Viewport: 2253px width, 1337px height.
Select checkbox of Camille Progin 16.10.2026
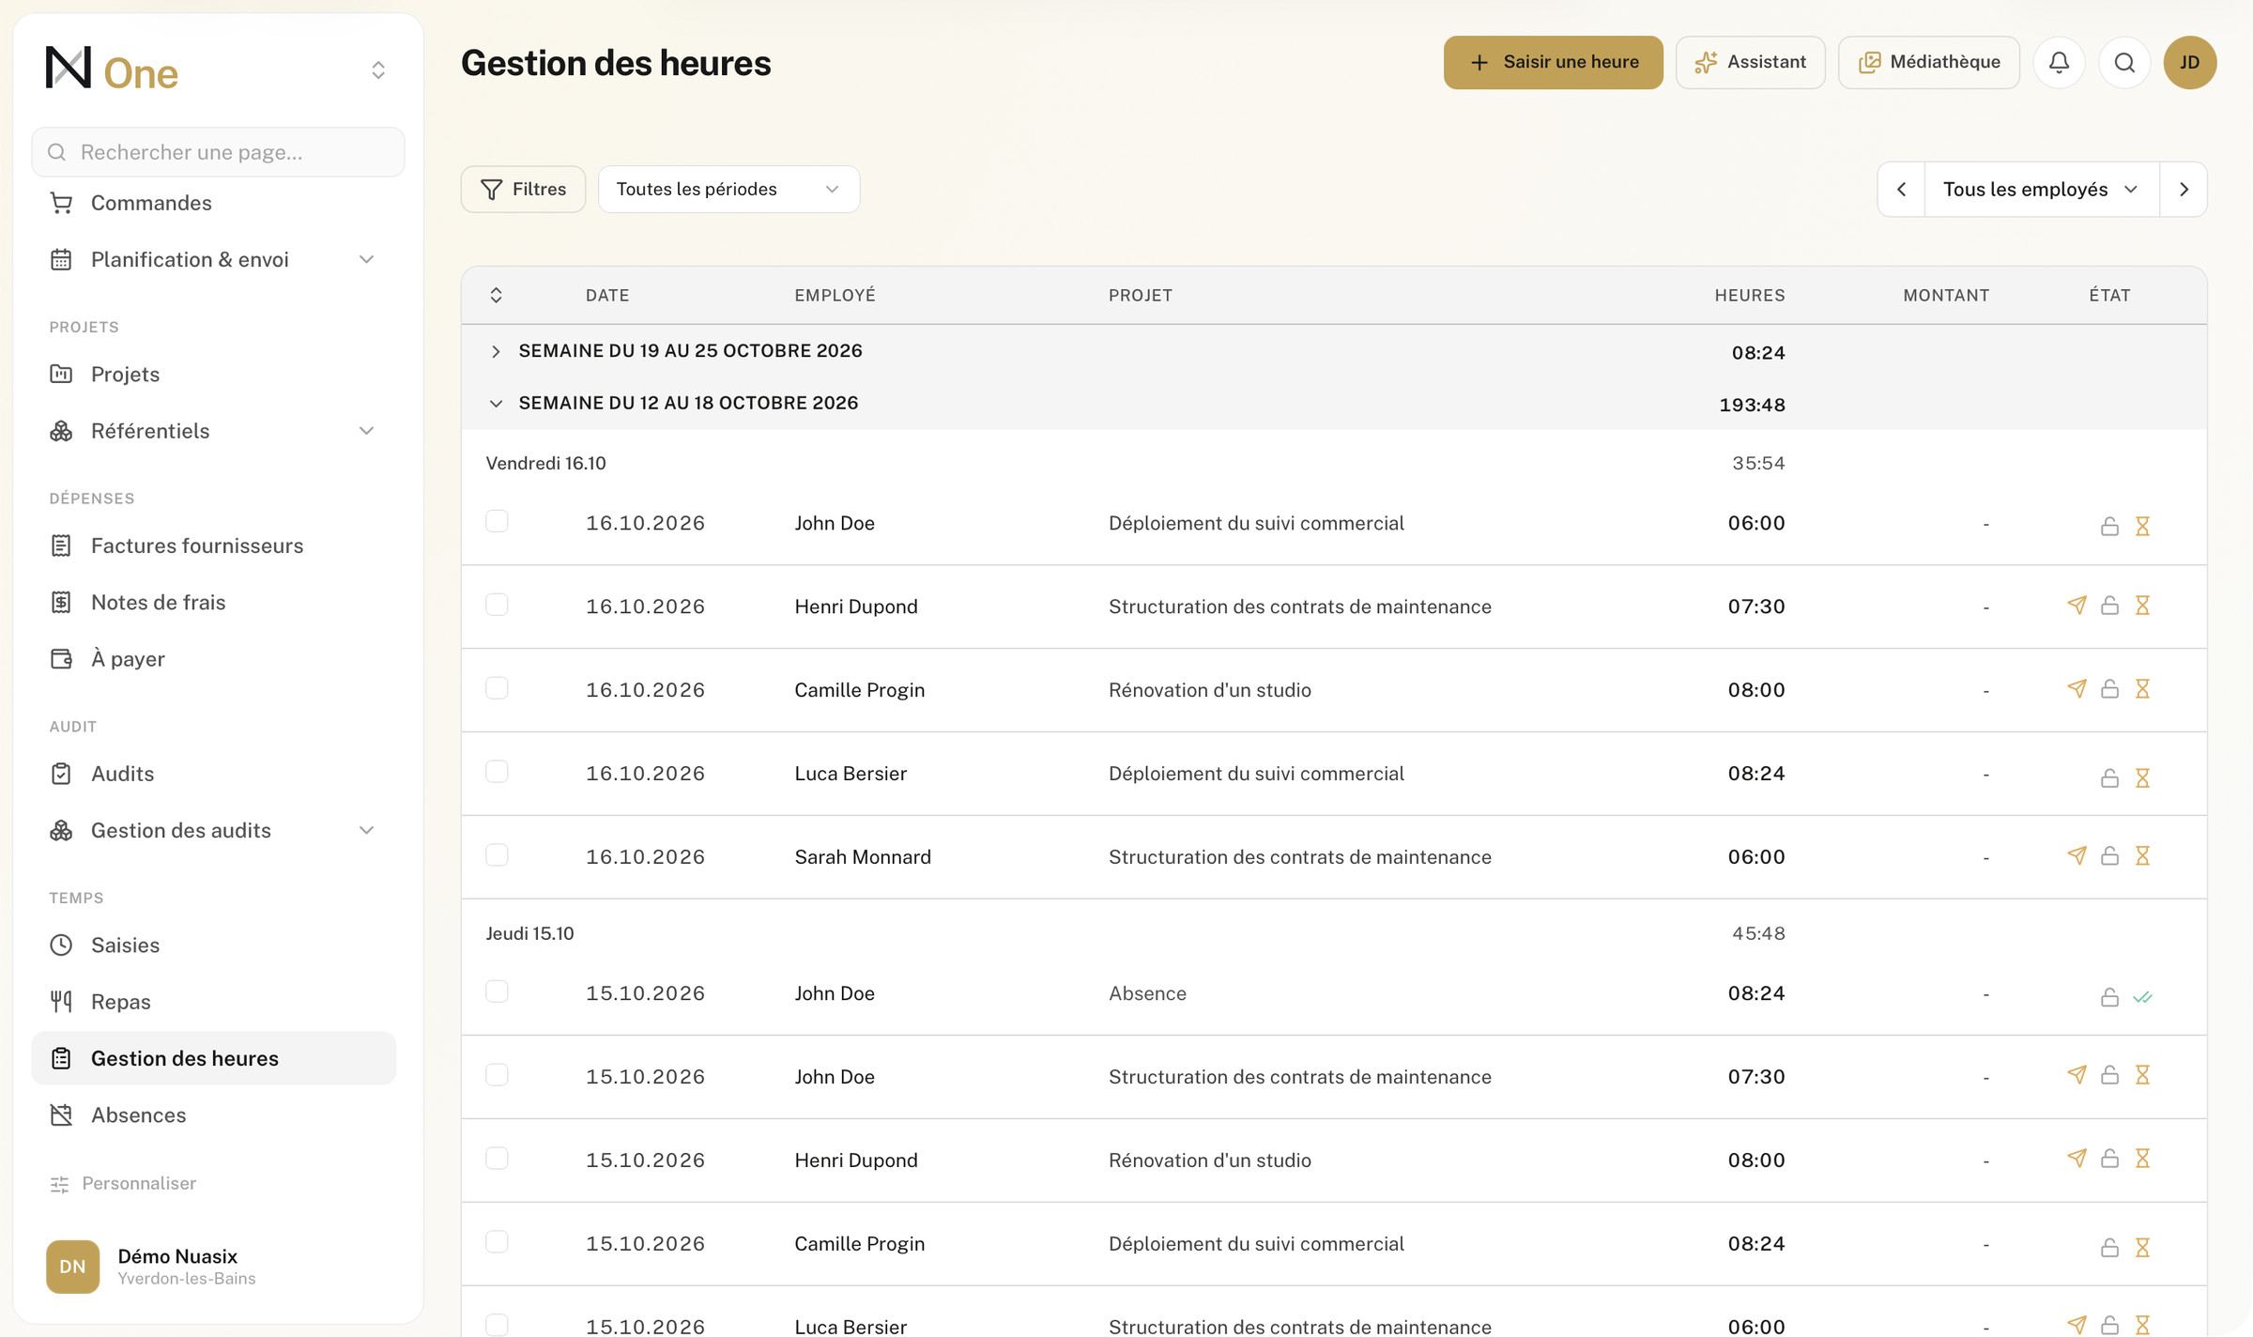click(497, 688)
